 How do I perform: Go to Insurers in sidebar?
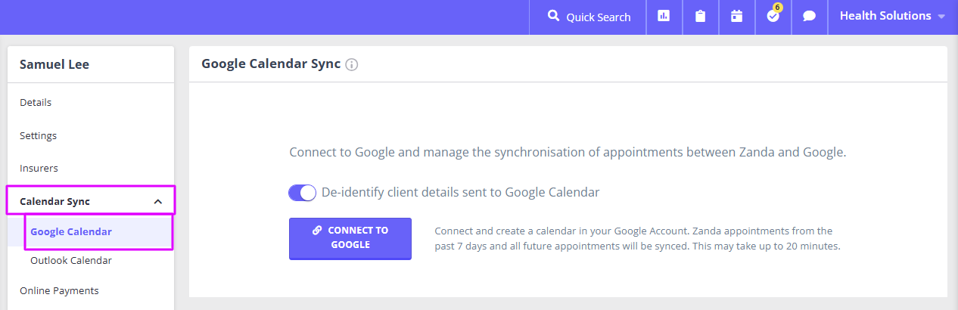pos(39,168)
